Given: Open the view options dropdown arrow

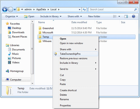Looking at the screenshot, I should click(x=119, y=16).
